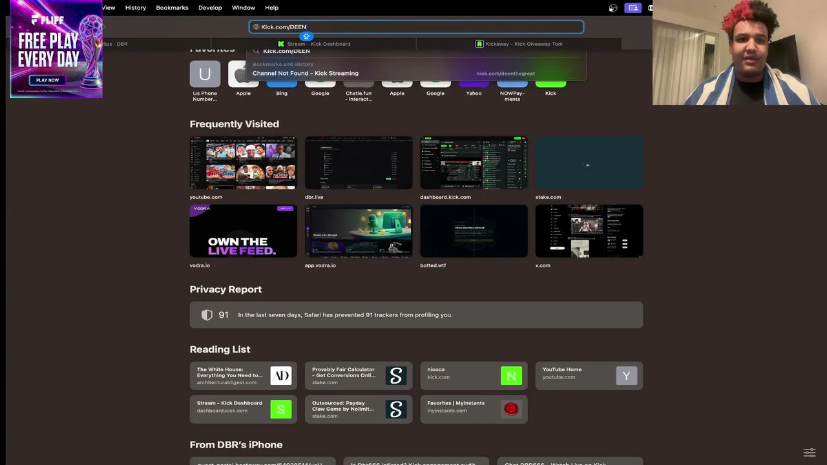Switch to Kickaway - Kick Giveaway Tool tab
The image size is (827, 465).
coord(519,44)
